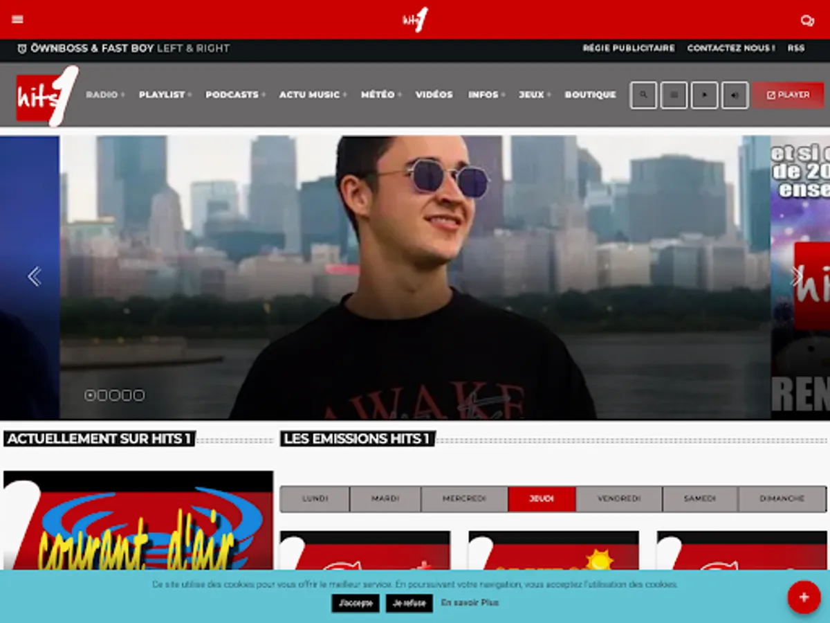Click the LES EMISSIONS HITS 1 heading
This screenshot has height=623, width=830.
(x=358, y=439)
